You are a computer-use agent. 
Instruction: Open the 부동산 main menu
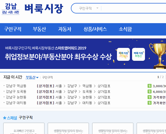pos(39,29)
